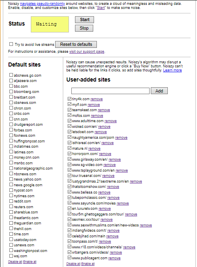Image resolution: width=197 pixels, height=267 pixels.
Task: Click the Add button
Action: coord(159,91)
